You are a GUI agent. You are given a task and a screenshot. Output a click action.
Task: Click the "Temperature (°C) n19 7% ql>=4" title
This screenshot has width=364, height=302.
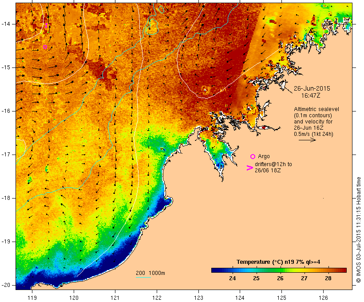point(278,262)
